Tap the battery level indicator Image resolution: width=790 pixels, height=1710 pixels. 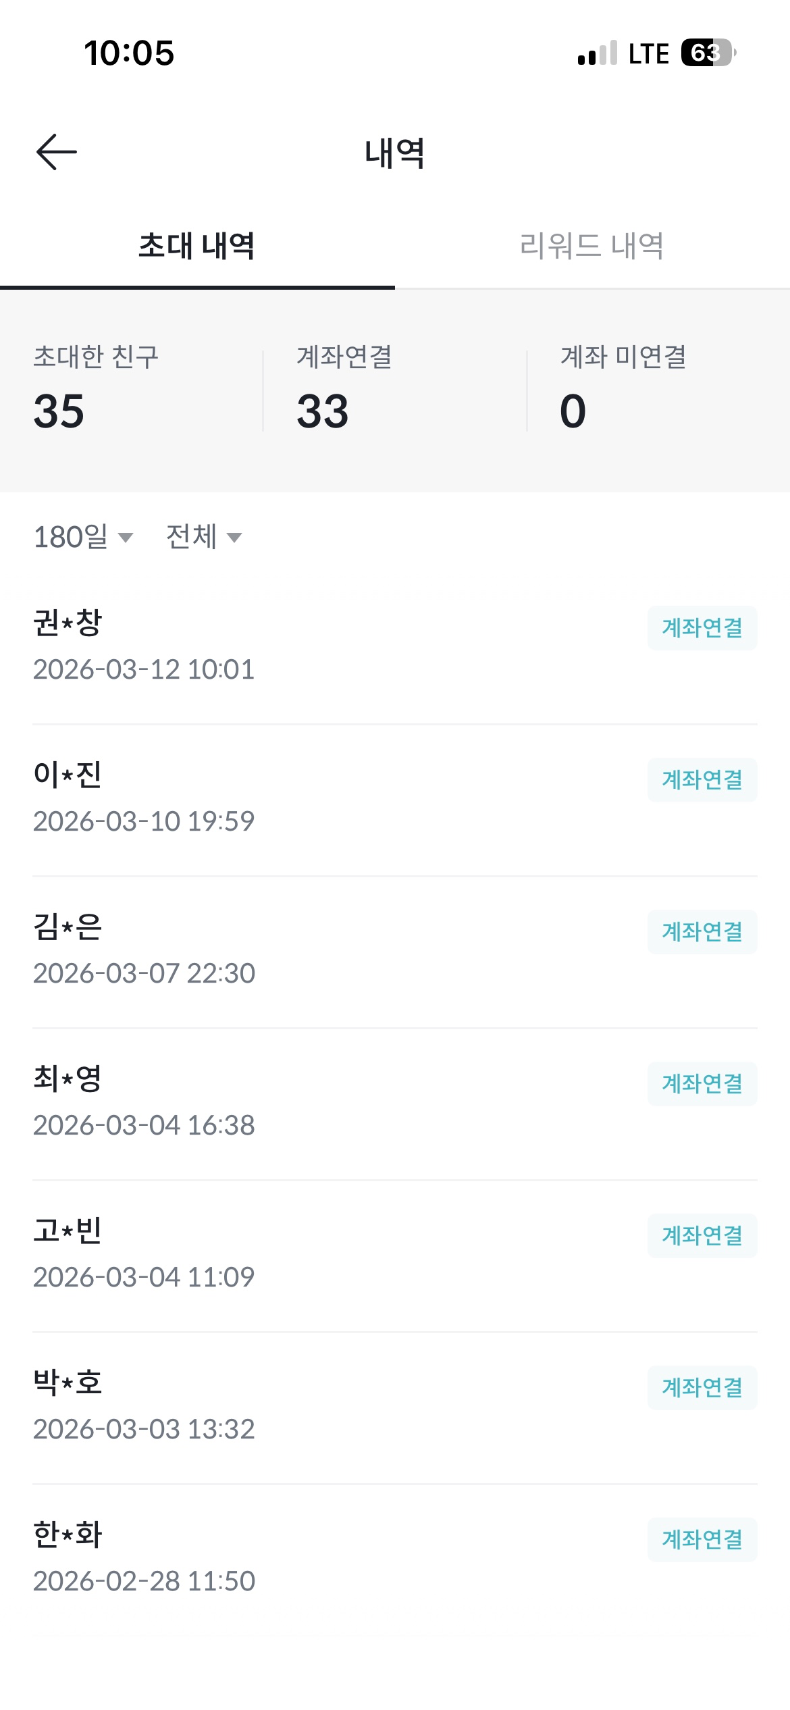[x=707, y=53]
